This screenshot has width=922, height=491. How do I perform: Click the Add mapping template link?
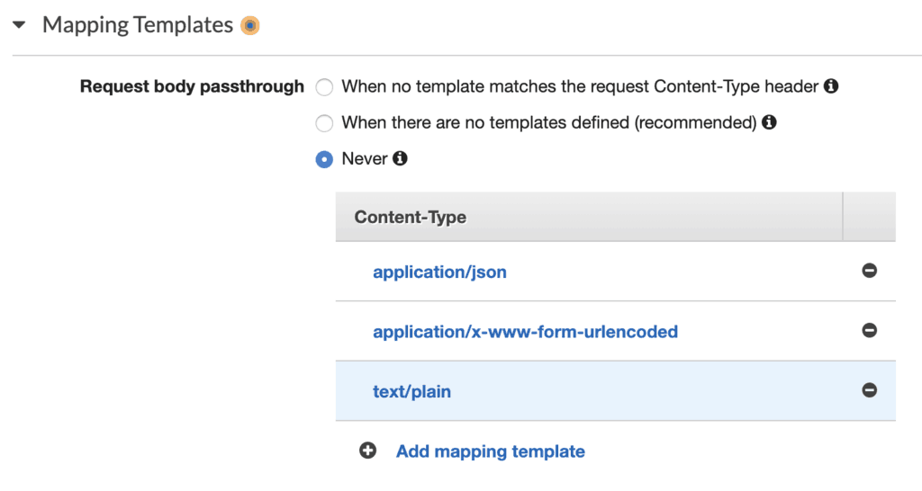[490, 451]
